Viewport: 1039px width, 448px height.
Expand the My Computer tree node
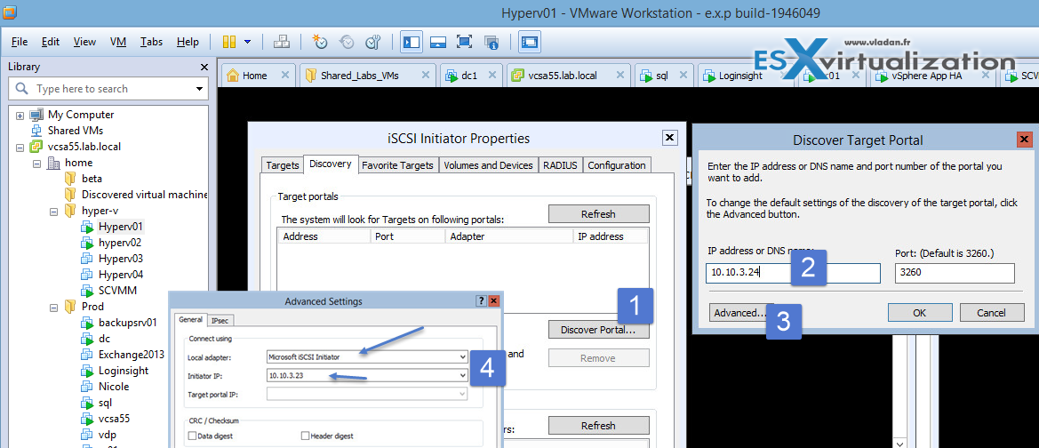point(20,116)
